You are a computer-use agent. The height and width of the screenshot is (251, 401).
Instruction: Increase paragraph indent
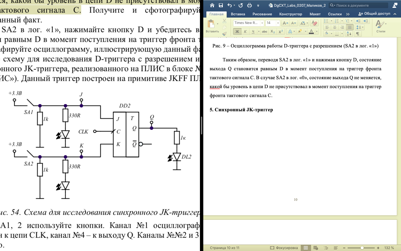pos(366,21)
